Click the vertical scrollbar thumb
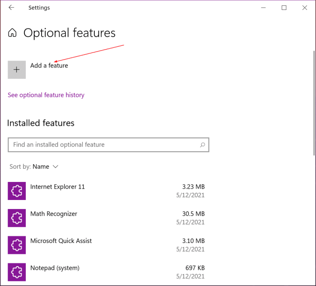 [x=314, y=103]
